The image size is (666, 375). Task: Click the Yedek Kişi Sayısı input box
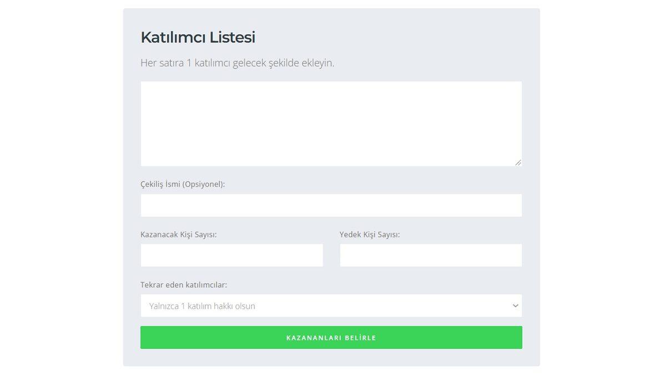(431, 254)
